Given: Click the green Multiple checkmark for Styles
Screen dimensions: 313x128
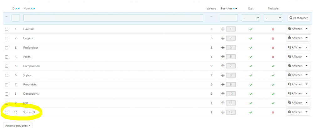Looking at the screenshot, I should pyautogui.click(x=273, y=75).
